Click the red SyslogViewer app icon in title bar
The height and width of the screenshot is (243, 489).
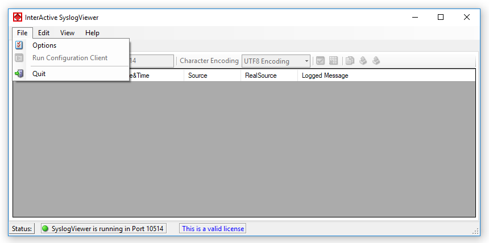click(18, 17)
